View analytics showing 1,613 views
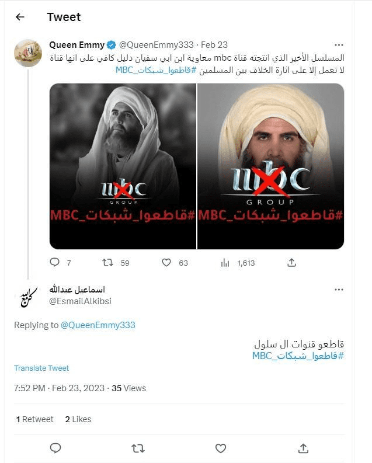This screenshot has width=372, height=463. tap(225, 263)
